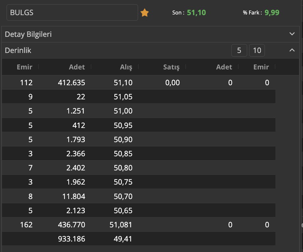The width and height of the screenshot is (303, 252).
Task: Click the Alış column header
Action: tap(126, 67)
